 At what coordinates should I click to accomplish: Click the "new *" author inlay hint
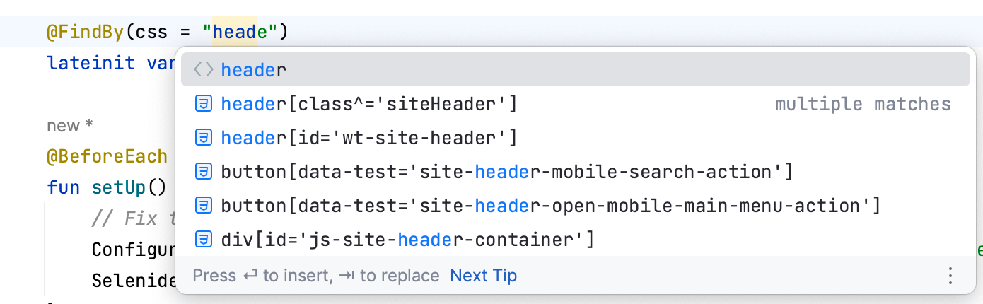[x=70, y=126]
